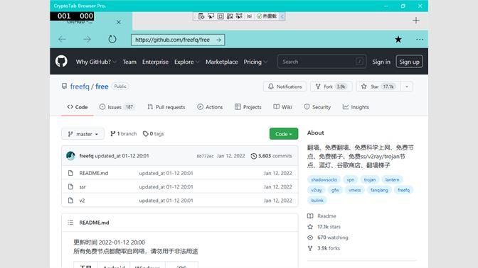Expand the Why GitHub? menu
This screenshot has height=268, width=478.
click(96, 62)
